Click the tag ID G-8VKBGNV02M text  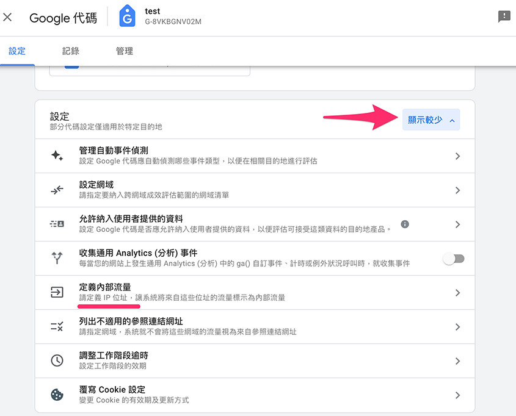tap(173, 22)
